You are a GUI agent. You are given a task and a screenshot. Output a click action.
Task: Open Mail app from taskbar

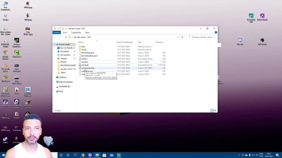(111, 155)
